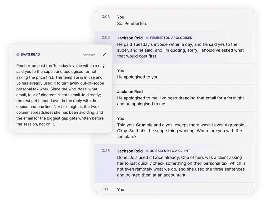Image resolution: width=265 pixels, height=203 pixels.
Task: Click the dot before JO SAID NO TO A CLIENT
Action: (x=147, y=151)
